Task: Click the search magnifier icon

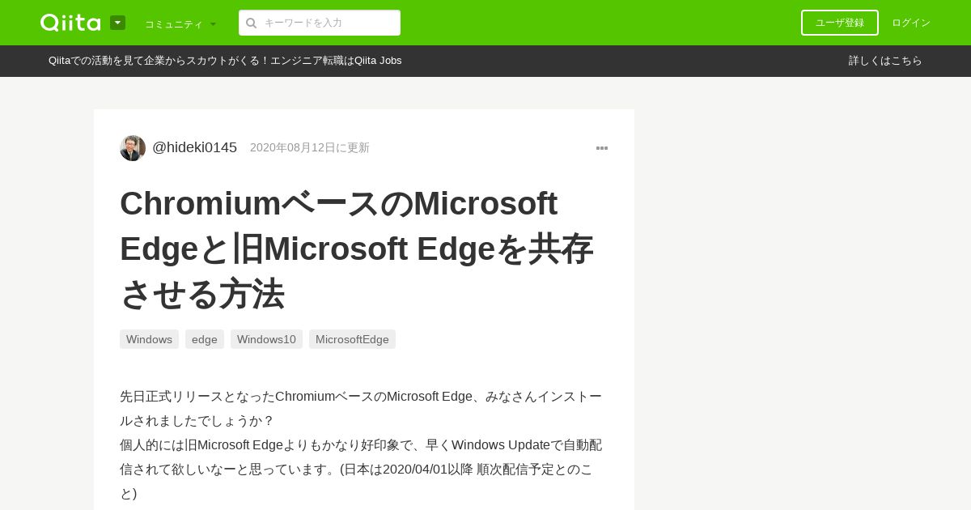Action: (252, 23)
